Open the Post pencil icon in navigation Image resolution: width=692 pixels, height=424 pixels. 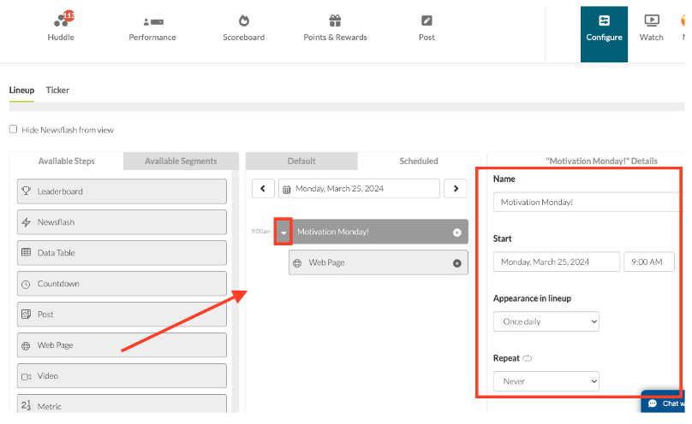click(x=427, y=21)
